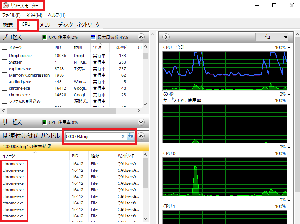Click the ビュー button

click(269, 37)
